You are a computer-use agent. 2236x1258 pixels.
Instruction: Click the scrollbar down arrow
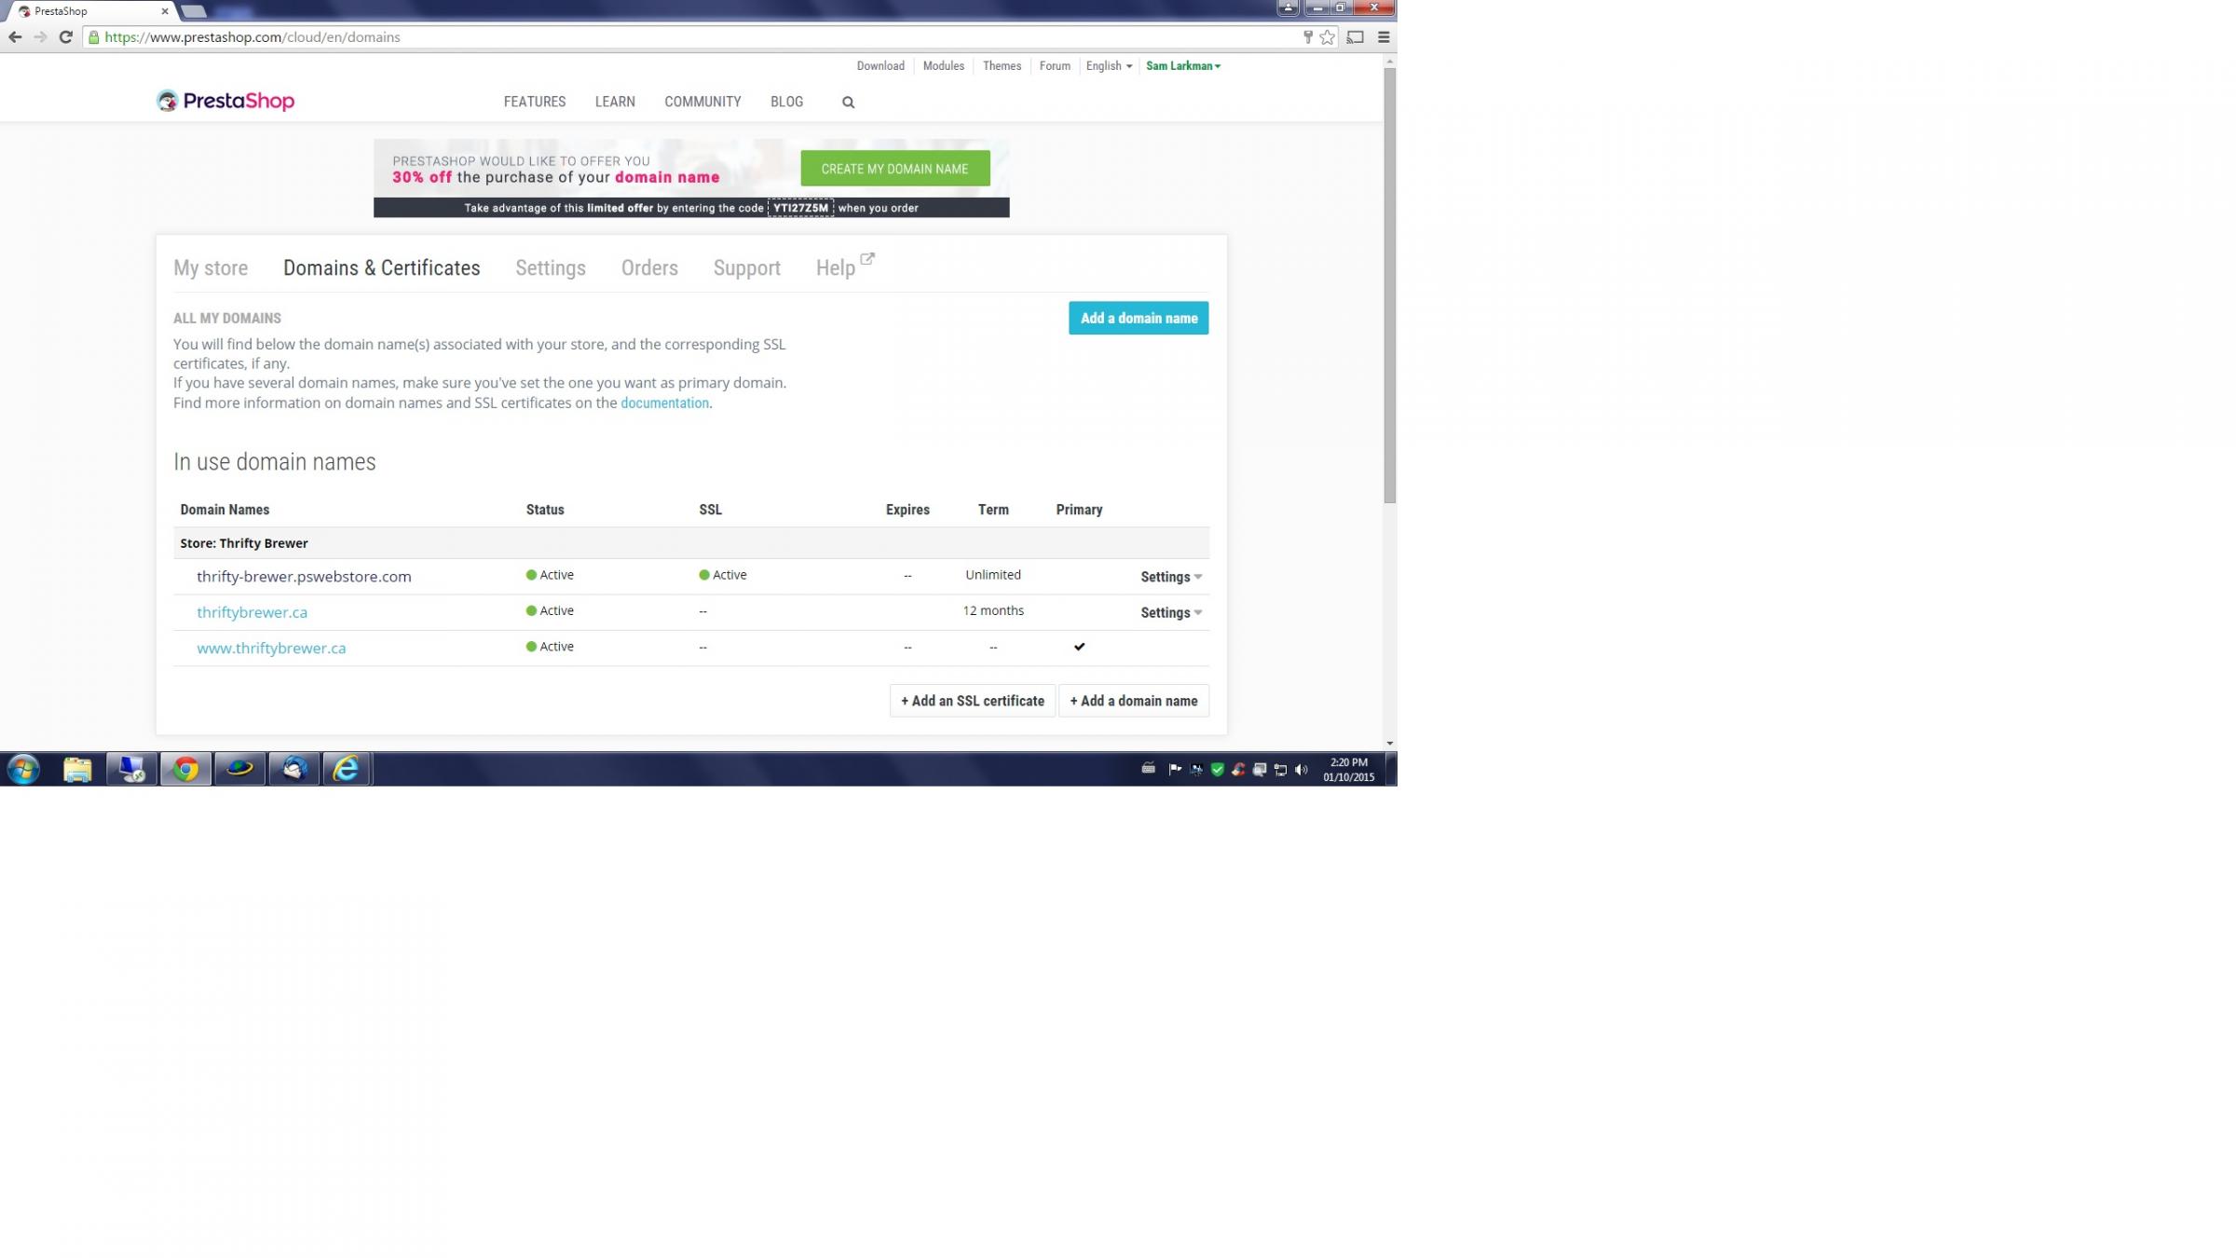(x=1390, y=744)
